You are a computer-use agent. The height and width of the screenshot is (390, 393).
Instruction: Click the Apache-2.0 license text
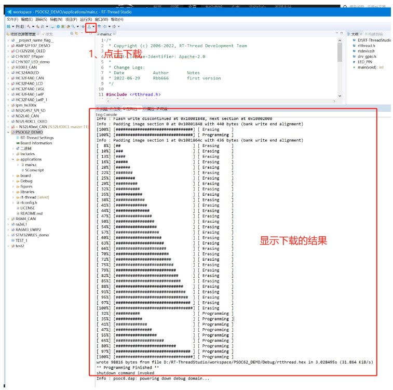point(192,57)
